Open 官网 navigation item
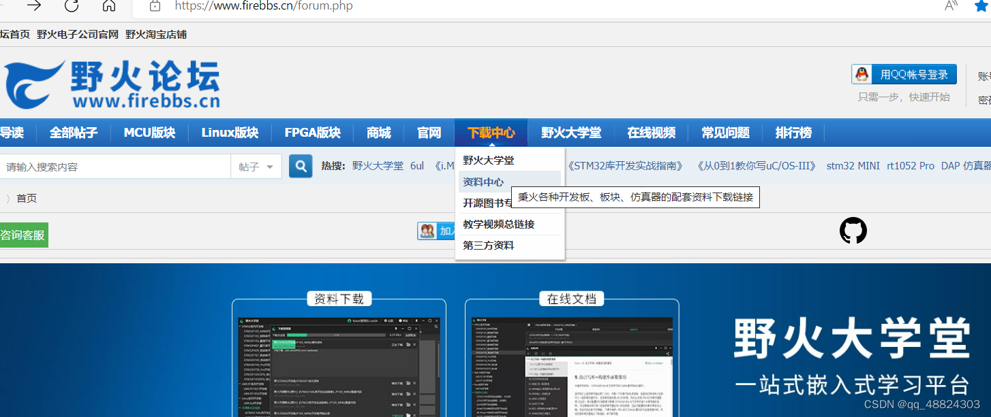This screenshot has height=417, width=991. [429, 133]
